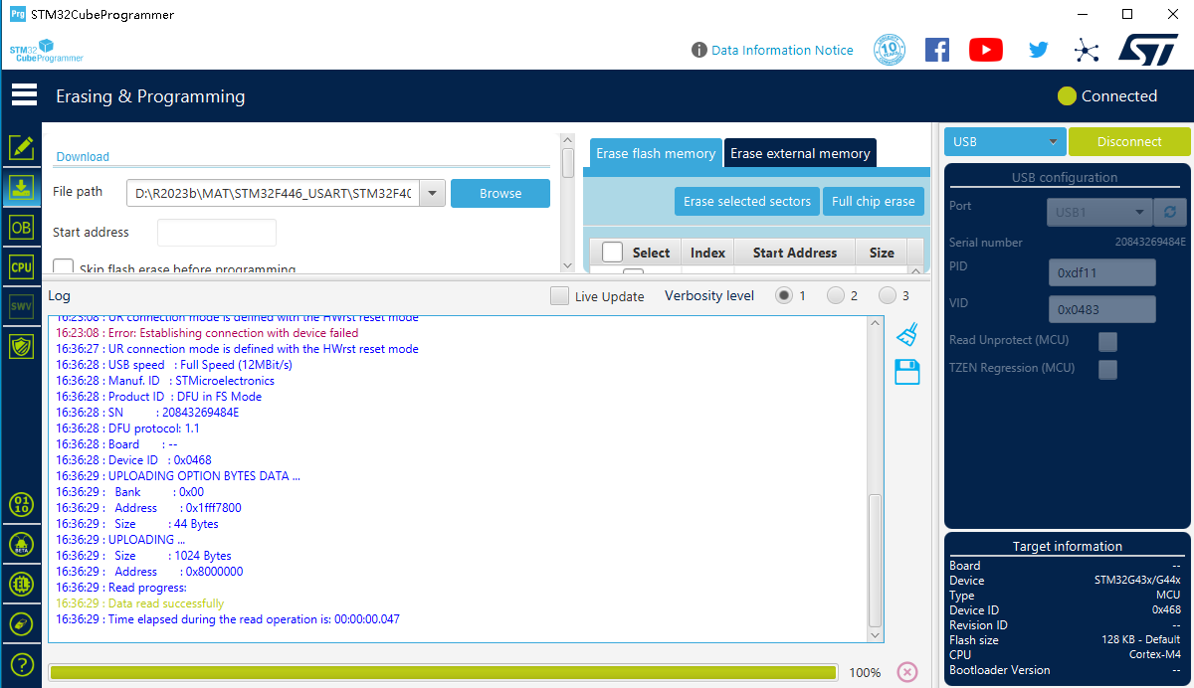Click the 100% progress bar
This screenshot has height=688, width=1194.
pos(443,672)
